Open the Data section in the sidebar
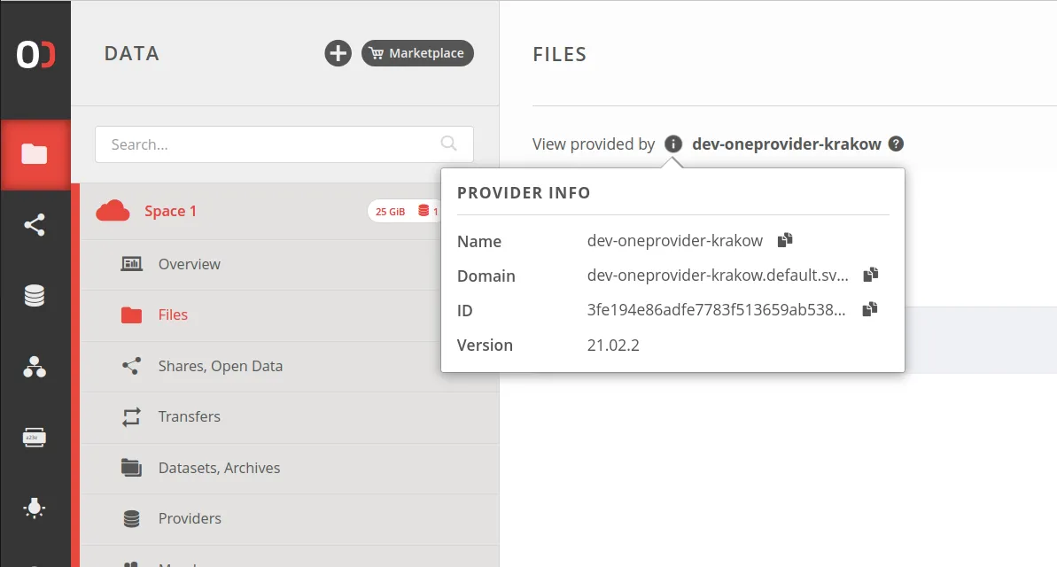 35,153
